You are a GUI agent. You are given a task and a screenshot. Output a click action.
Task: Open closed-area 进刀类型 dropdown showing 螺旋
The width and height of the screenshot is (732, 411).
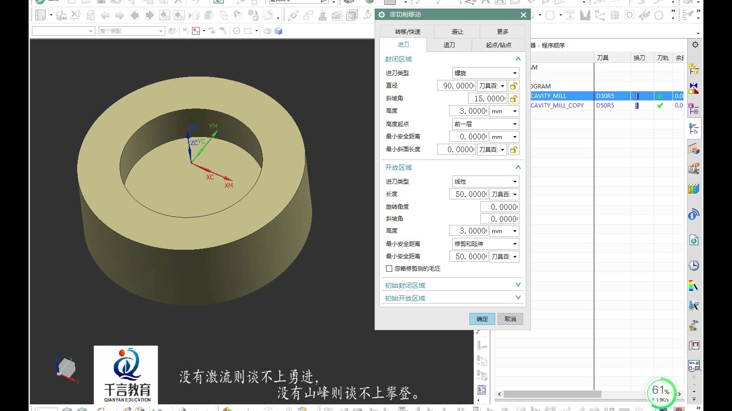pos(485,73)
